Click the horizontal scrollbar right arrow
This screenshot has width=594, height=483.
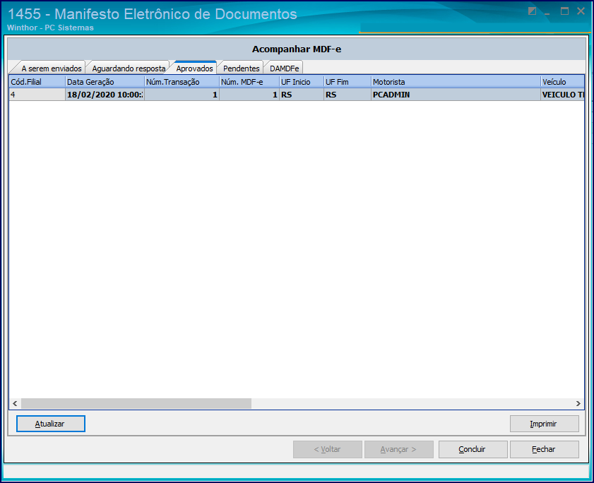click(x=578, y=403)
